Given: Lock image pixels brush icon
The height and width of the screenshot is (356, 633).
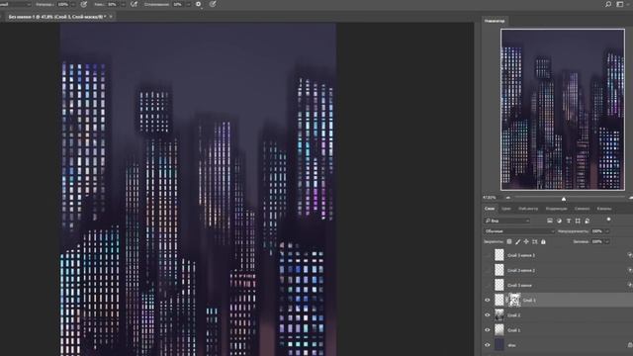Looking at the screenshot, I should point(518,241).
